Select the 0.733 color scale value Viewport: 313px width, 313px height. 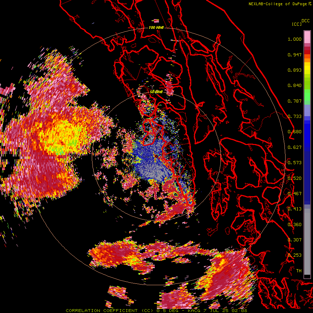coord(295,117)
